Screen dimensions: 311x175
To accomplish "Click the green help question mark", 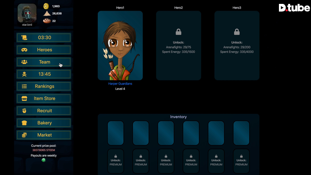I will point(44,160).
